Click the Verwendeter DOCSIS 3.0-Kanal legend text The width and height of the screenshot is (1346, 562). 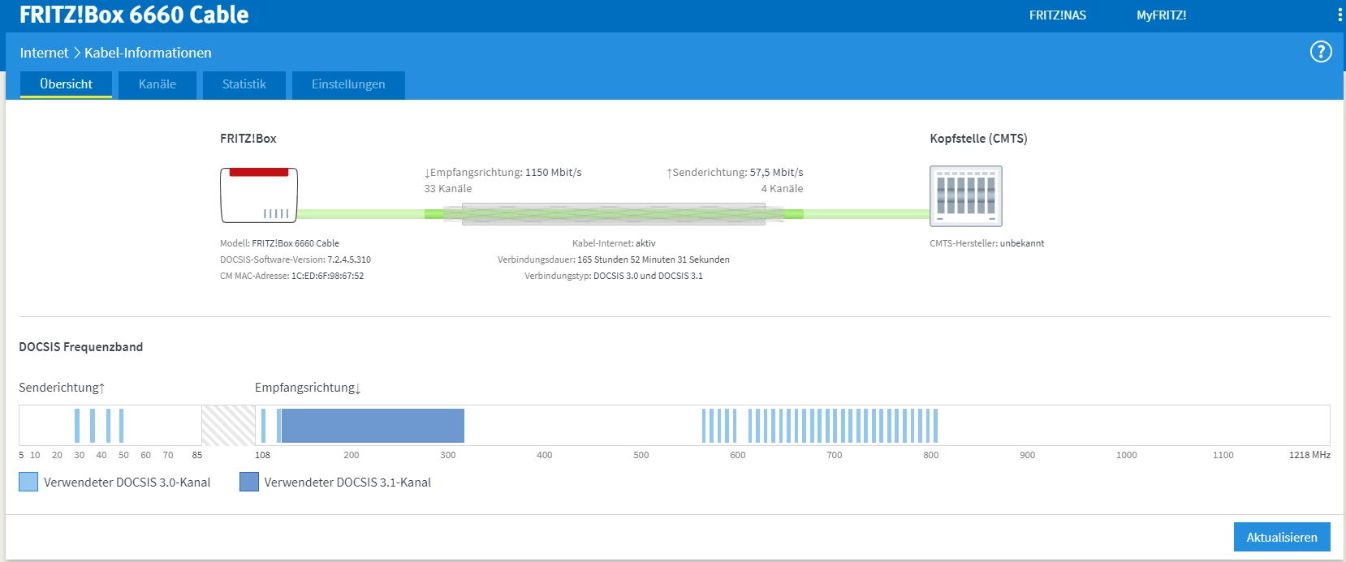127,483
